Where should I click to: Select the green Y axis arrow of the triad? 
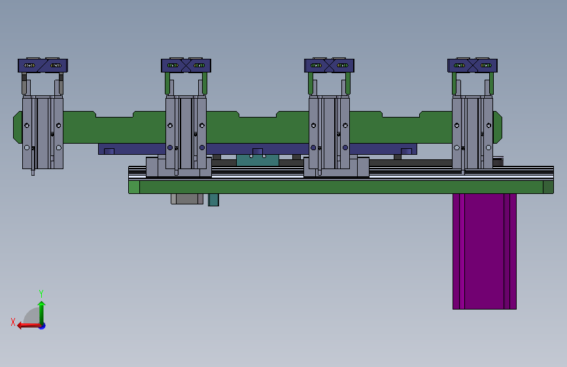(42, 313)
